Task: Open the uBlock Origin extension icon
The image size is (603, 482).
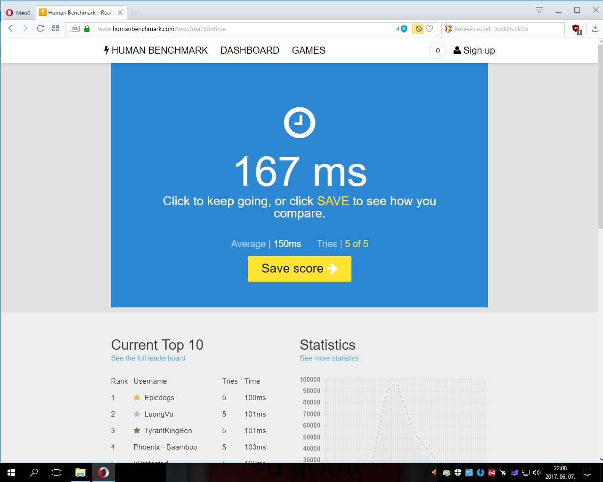Action: pos(577,29)
